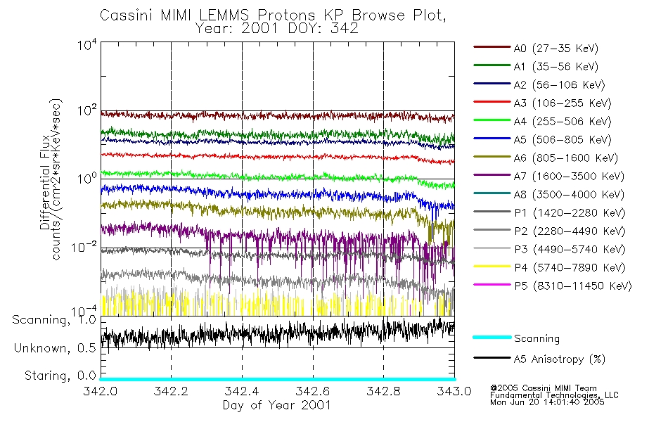Click the @2005 Cassini MIMI Team credit

click(x=543, y=388)
